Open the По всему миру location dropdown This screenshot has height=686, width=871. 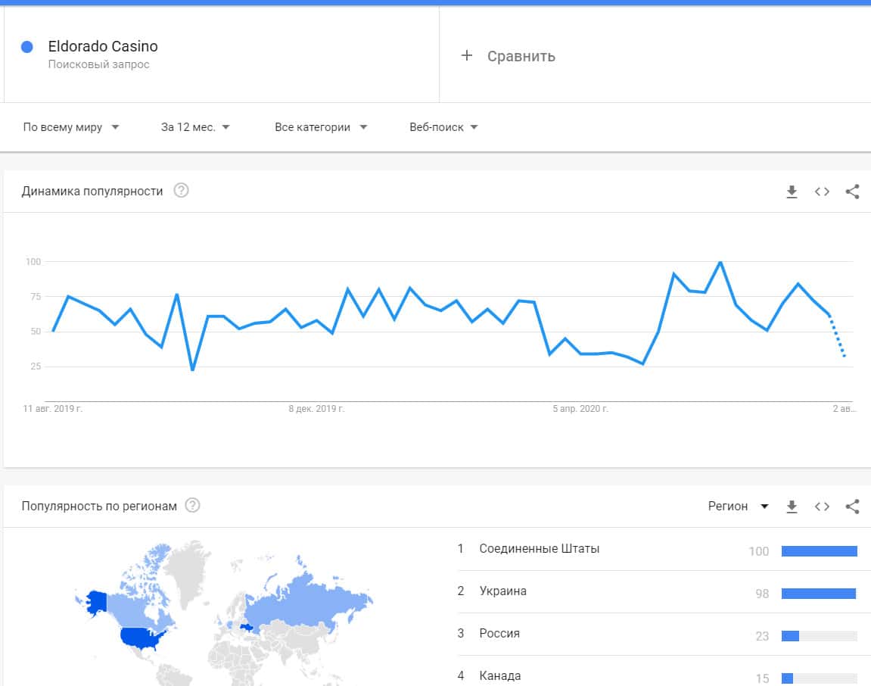tap(71, 127)
